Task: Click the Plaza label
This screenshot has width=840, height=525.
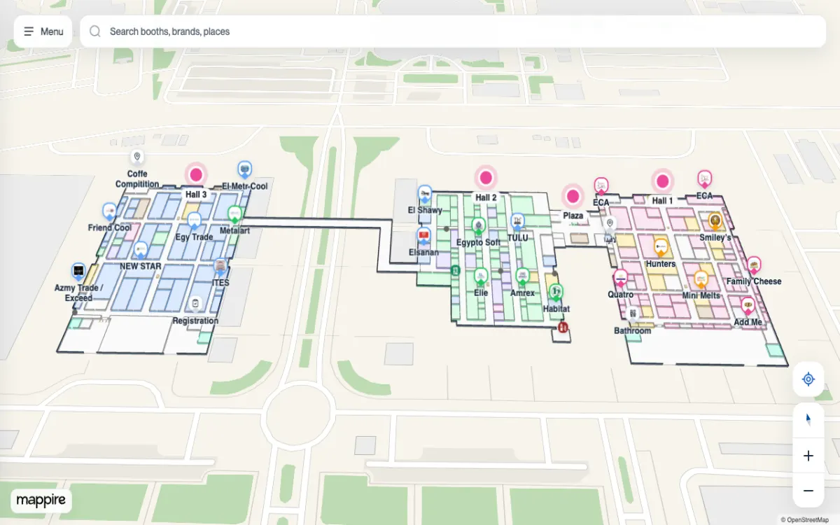Action: pos(573,216)
